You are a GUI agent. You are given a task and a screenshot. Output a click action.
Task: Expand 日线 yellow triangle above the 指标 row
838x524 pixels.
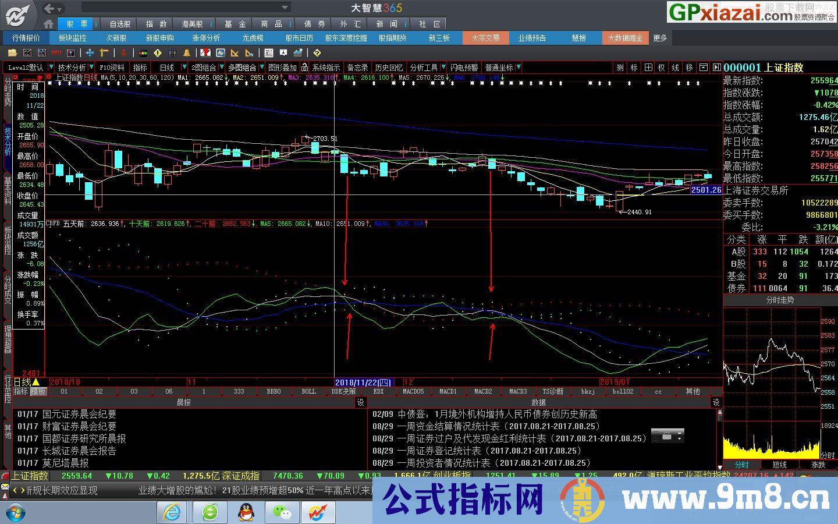(36, 382)
